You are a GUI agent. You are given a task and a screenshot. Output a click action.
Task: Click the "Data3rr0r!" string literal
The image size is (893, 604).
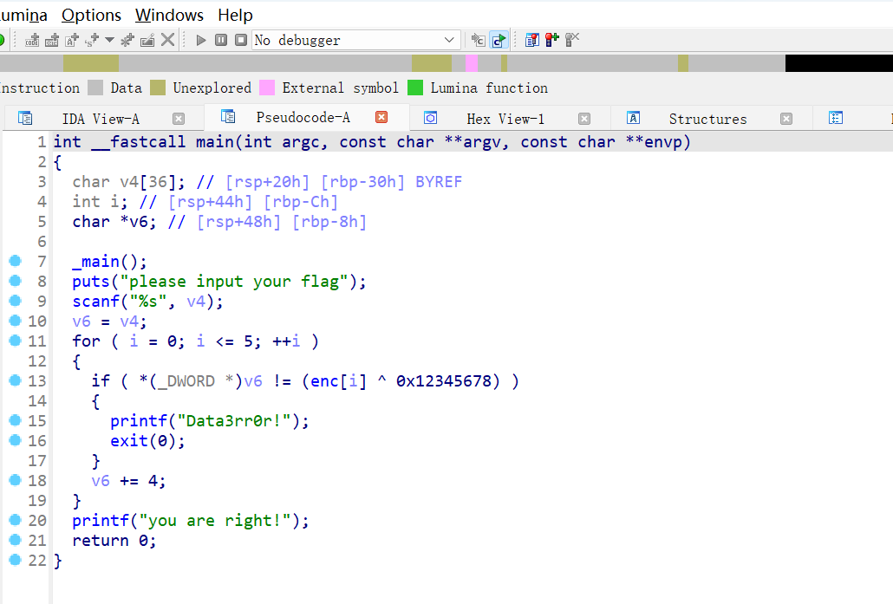click(235, 420)
